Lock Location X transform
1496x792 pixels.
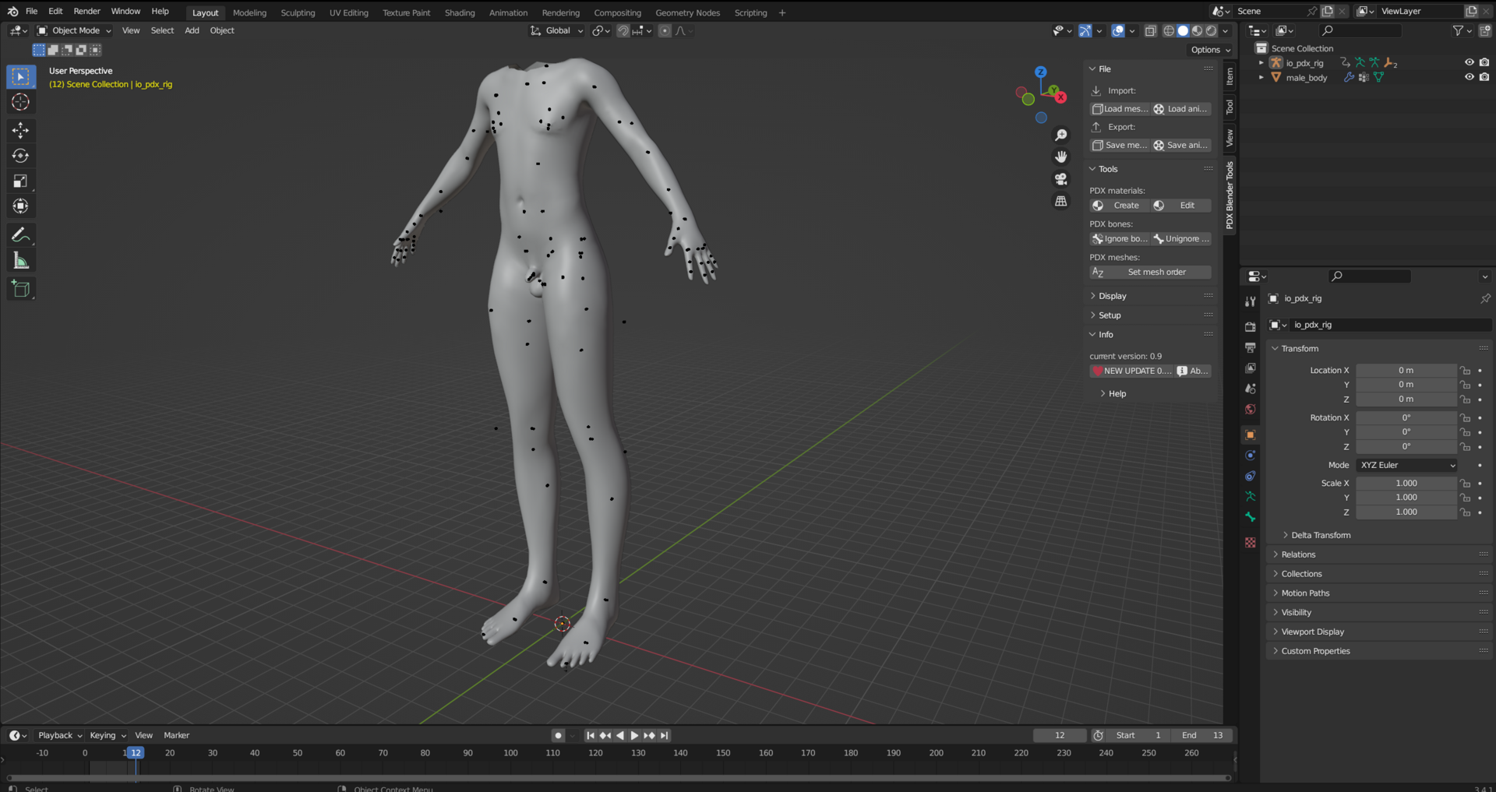tap(1465, 371)
